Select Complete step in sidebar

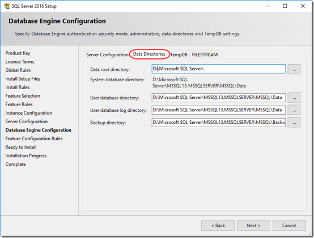15,164
